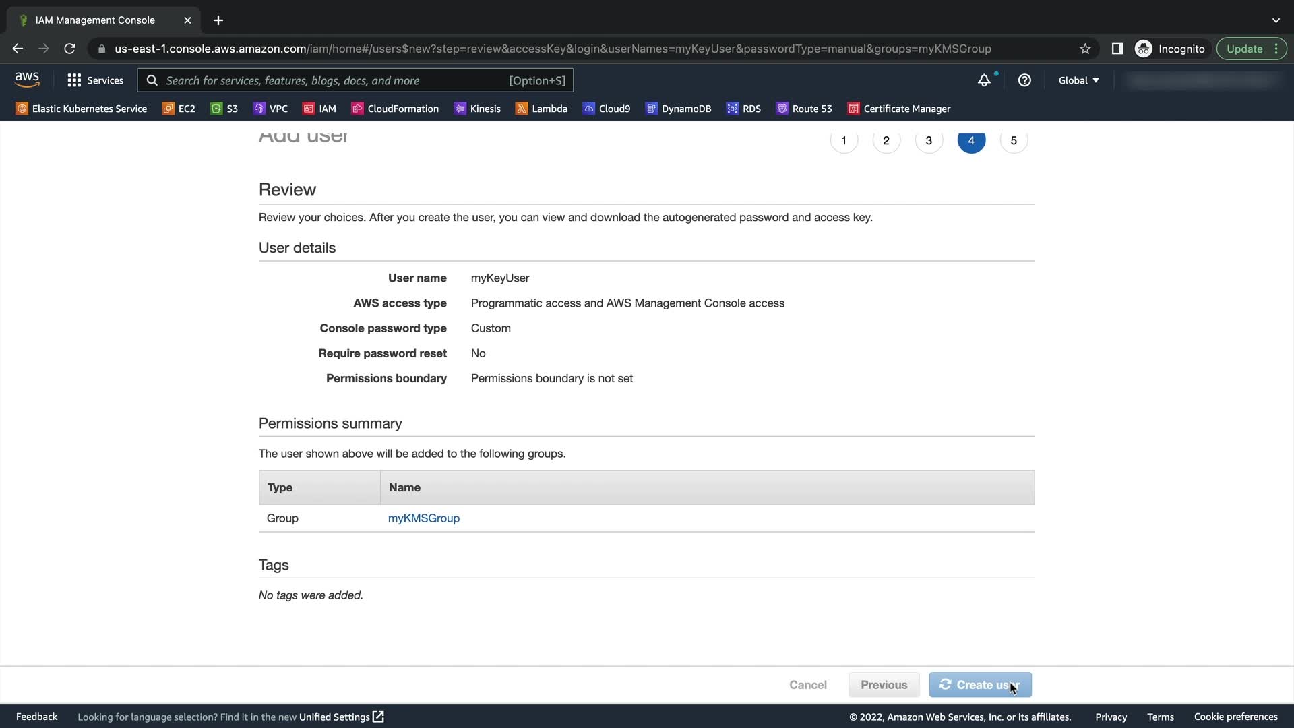Click the AWS logo home icon

point(27,80)
